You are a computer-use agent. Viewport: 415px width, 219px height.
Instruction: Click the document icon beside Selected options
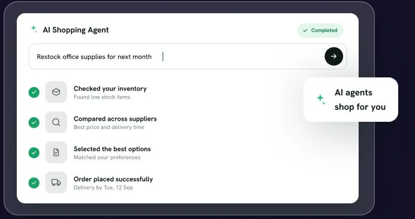(x=56, y=152)
